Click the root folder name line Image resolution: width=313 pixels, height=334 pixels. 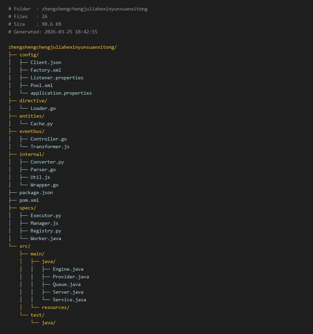[x=62, y=47]
